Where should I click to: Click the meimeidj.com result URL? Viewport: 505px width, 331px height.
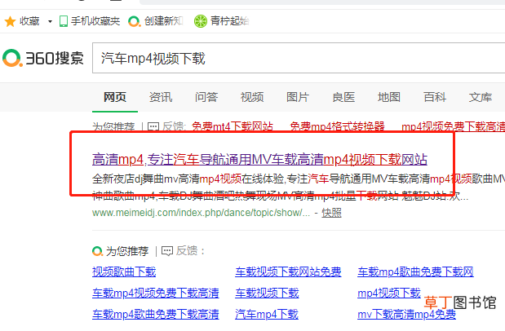click(201, 213)
